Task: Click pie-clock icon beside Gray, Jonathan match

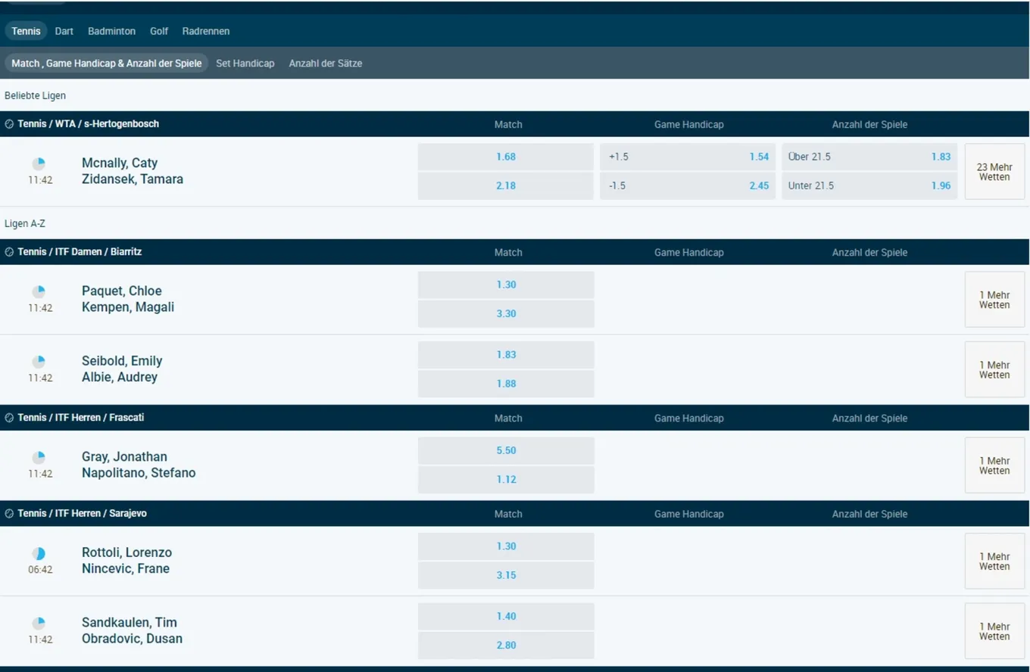Action: (x=39, y=457)
